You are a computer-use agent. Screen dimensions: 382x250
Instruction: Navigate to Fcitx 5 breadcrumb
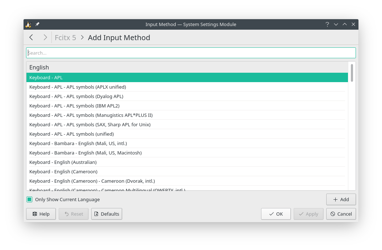(x=65, y=38)
